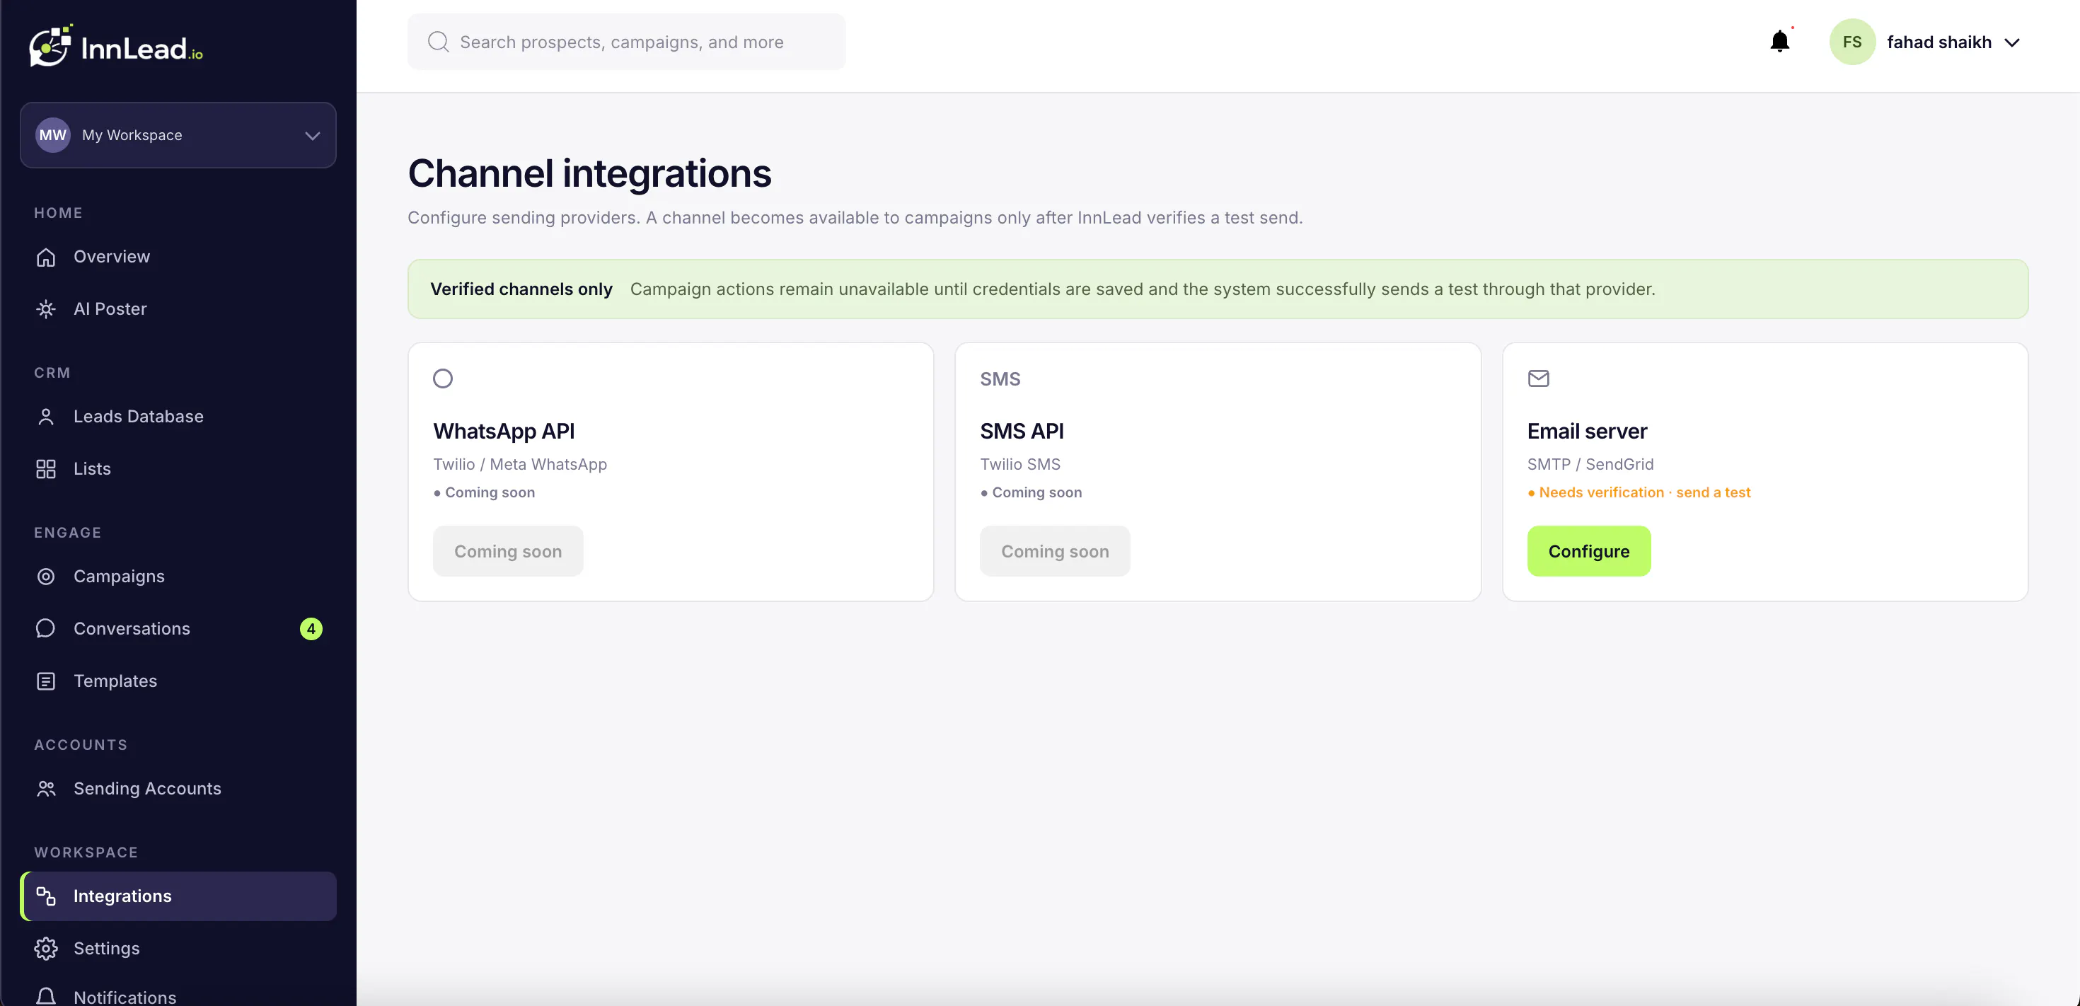Click the Conversations badge showing 4

coord(311,629)
